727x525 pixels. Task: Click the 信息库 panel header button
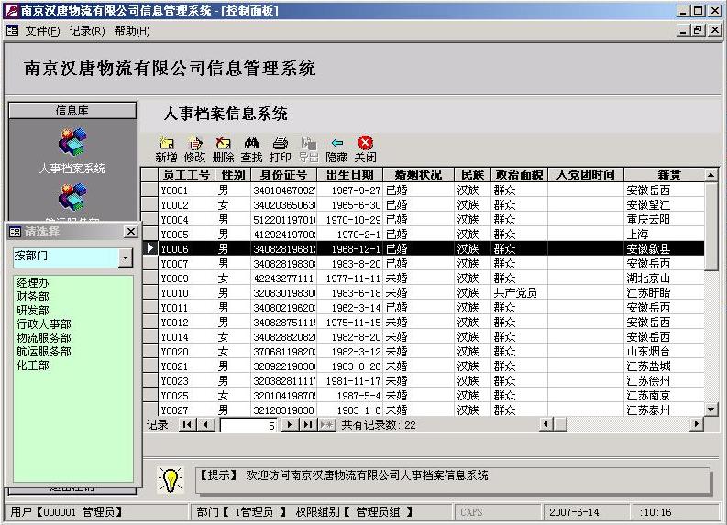coord(72,111)
